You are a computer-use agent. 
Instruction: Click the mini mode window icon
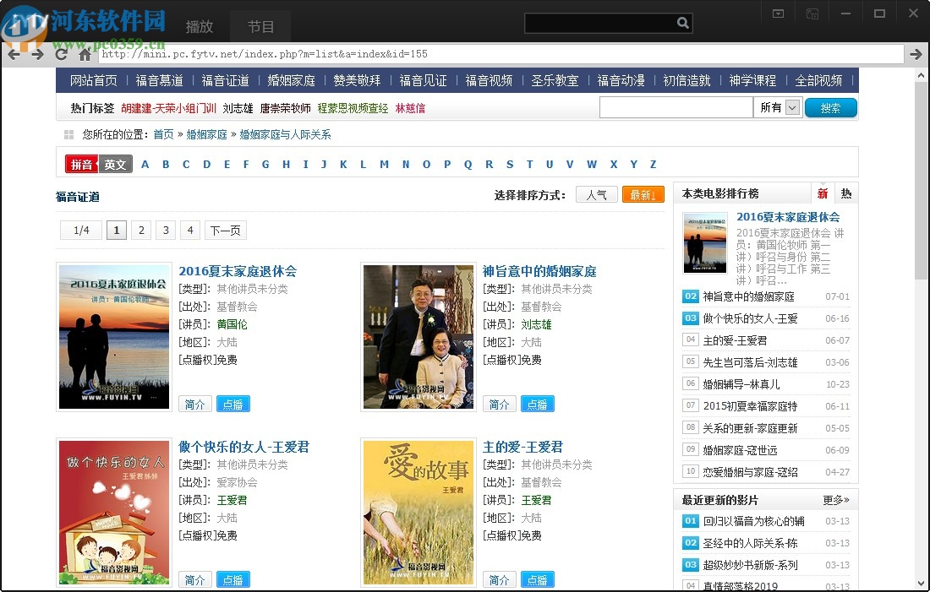[812, 14]
